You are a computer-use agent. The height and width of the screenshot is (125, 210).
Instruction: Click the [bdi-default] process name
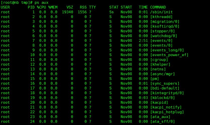(x=165, y=88)
